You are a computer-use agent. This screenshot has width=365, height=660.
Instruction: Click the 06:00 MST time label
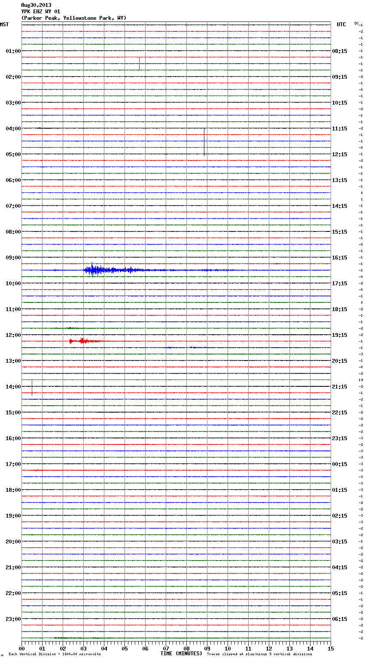point(13,180)
